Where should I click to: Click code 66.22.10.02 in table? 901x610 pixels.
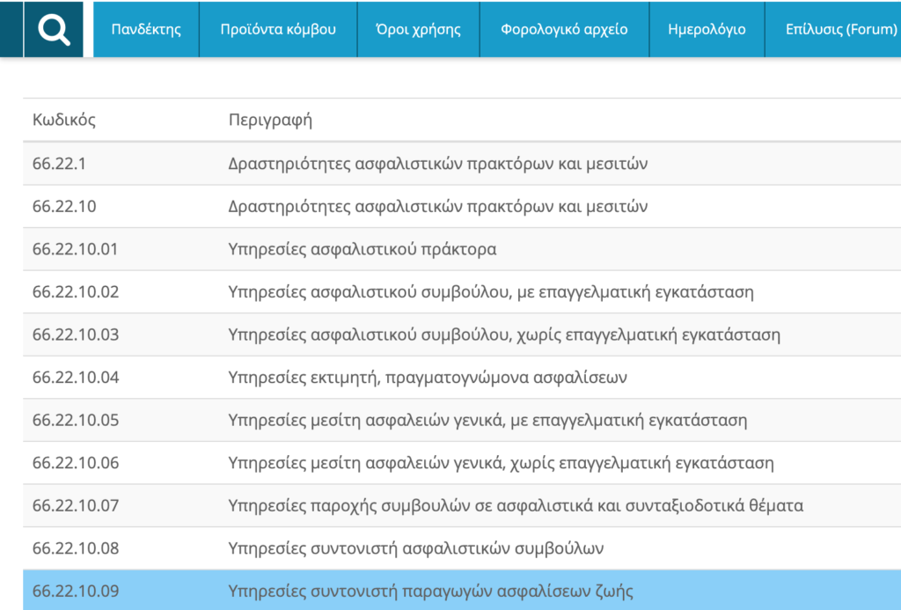coord(76,292)
